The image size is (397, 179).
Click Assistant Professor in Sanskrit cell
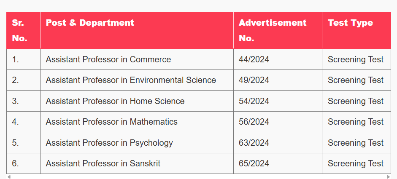click(x=137, y=163)
